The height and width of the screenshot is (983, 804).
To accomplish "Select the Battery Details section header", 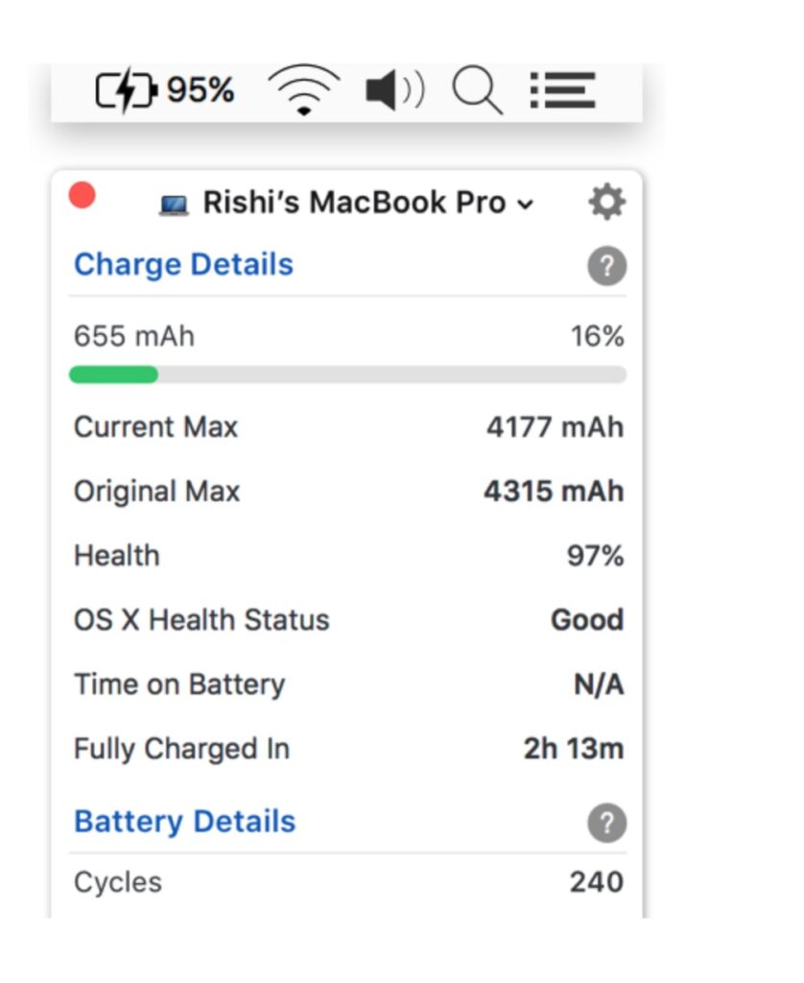I will point(182,821).
